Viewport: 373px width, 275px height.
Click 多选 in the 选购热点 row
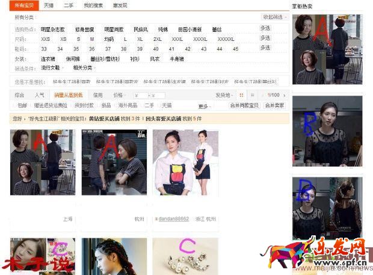click(x=265, y=28)
